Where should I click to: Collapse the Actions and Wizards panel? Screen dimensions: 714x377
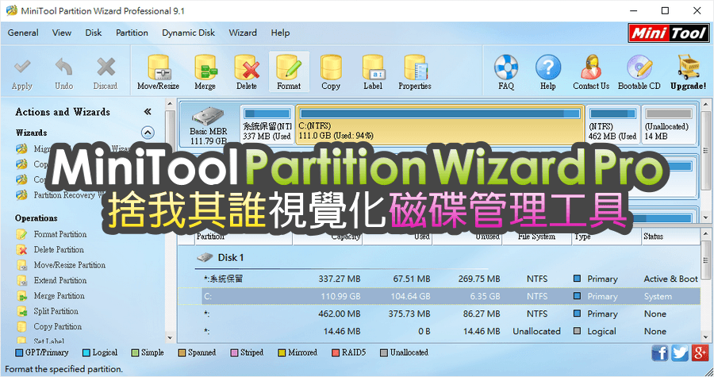[147, 112]
